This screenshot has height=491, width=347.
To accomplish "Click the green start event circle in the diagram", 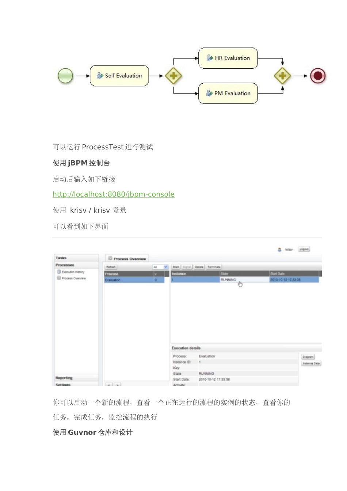I will [x=65, y=76].
